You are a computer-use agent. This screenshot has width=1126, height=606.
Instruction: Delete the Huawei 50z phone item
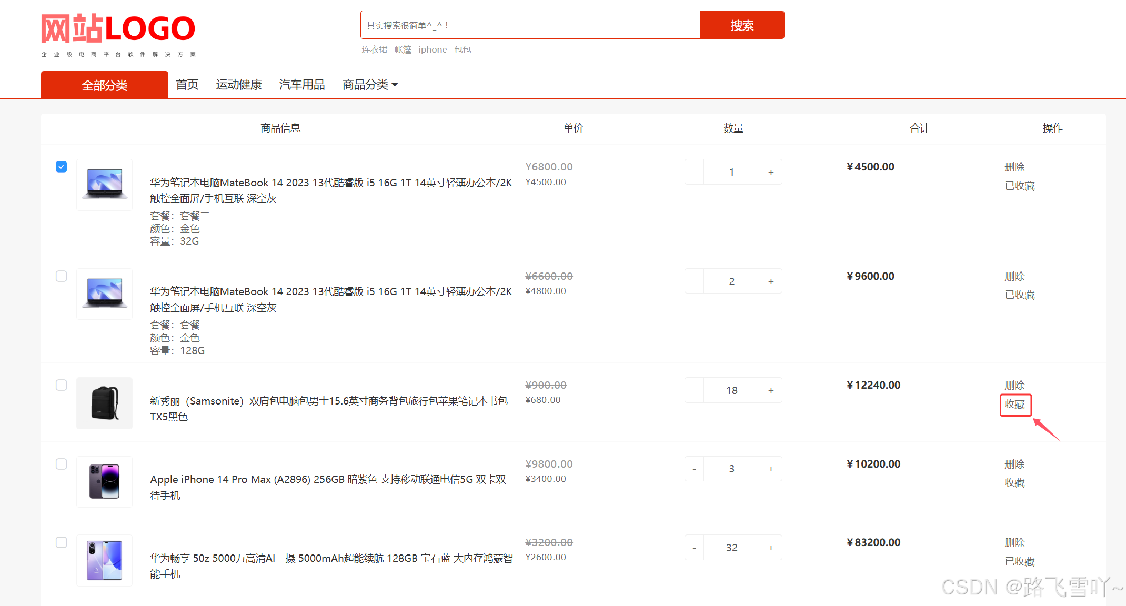[1014, 542]
